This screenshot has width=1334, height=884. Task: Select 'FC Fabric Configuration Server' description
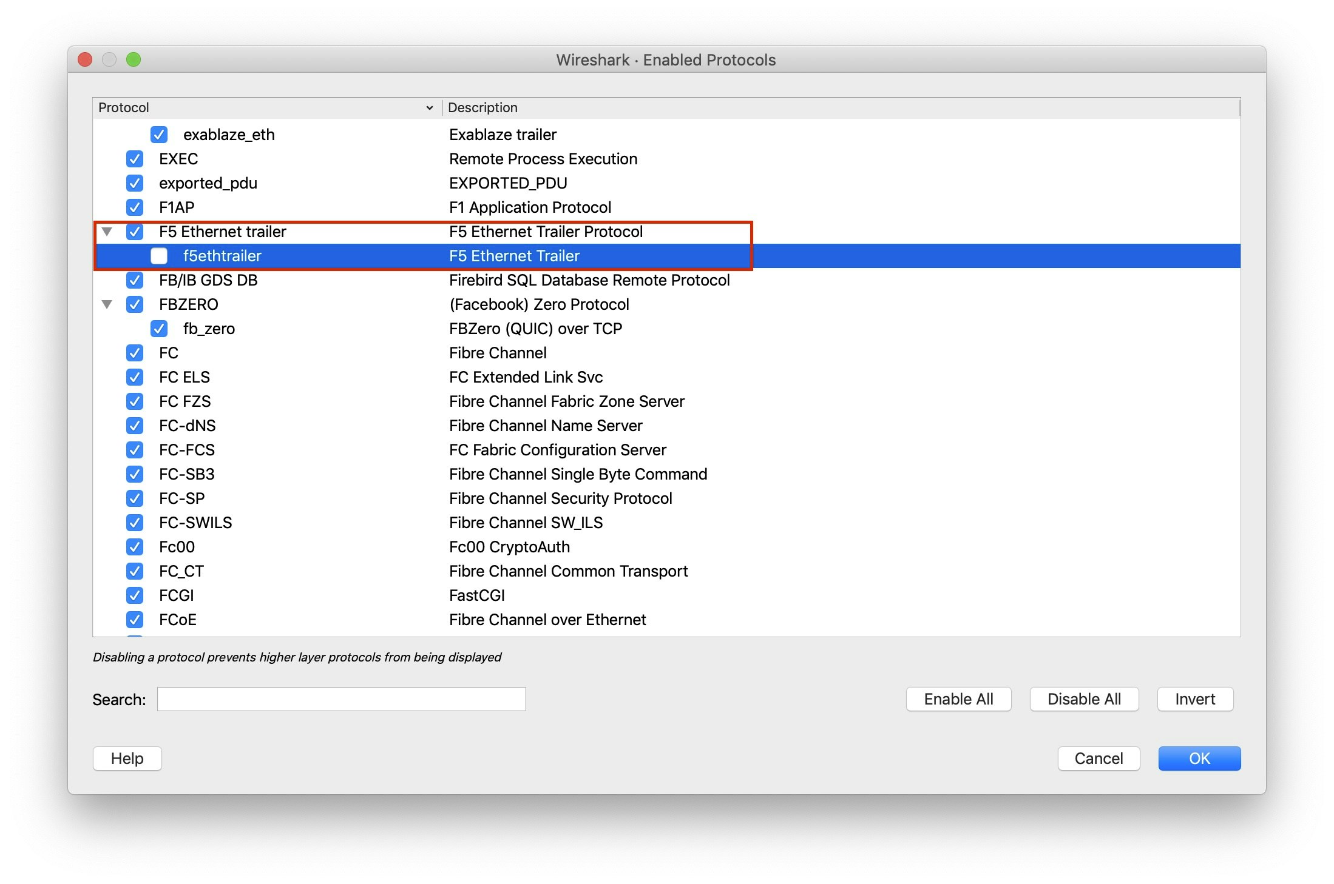pyautogui.click(x=557, y=450)
